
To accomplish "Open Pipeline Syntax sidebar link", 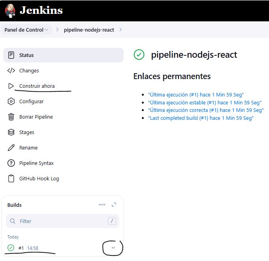I will (36, 163).
